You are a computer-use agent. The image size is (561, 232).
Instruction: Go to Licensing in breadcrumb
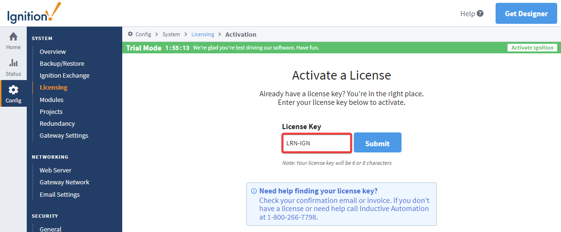(x=202, y=35)
